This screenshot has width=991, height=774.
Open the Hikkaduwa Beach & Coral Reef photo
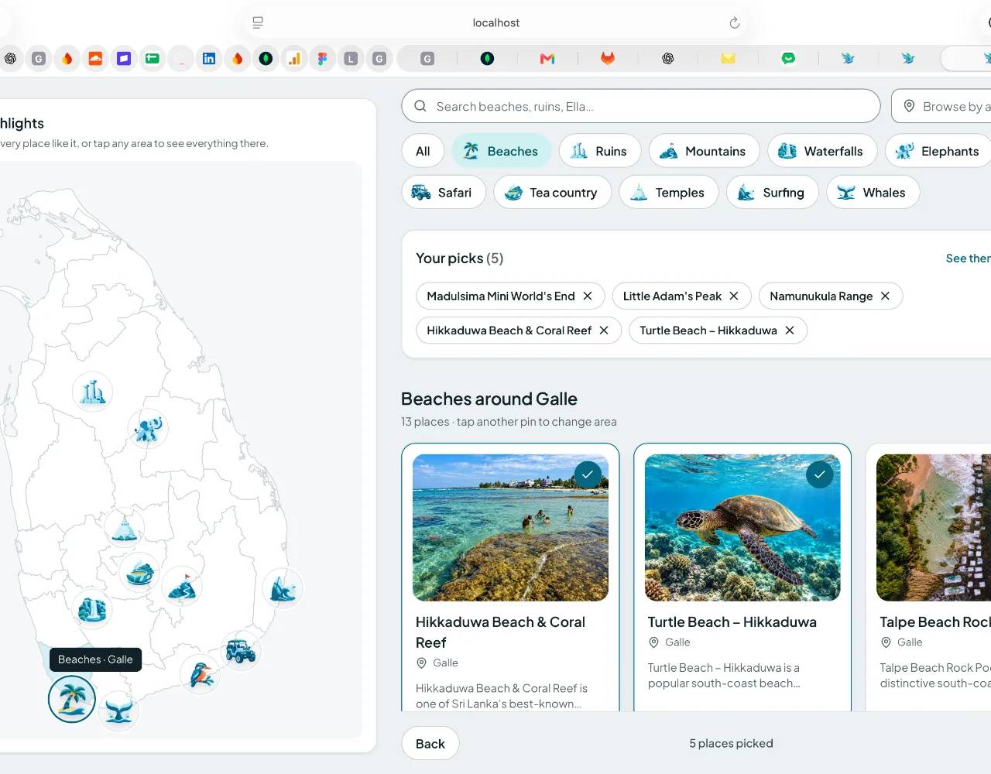tap(511, 528)
